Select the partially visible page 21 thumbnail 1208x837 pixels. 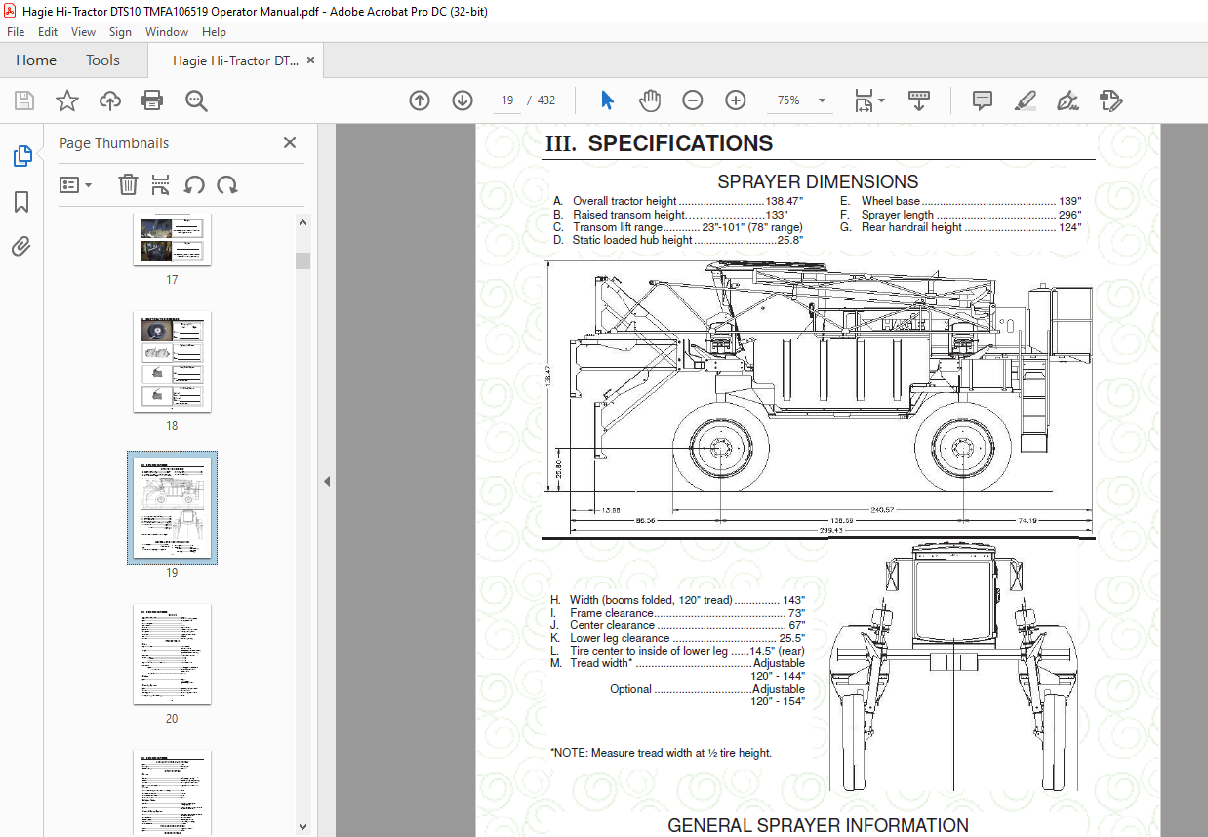(172, 793)
